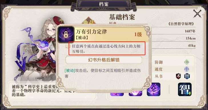Tap the dark 智 series badge
The image size is (208, 110).
point(187,76)
